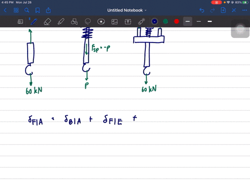Open the search magnifier
This screenshot has width=250, height=187.
pyautogui.click(x=27, y=10)
